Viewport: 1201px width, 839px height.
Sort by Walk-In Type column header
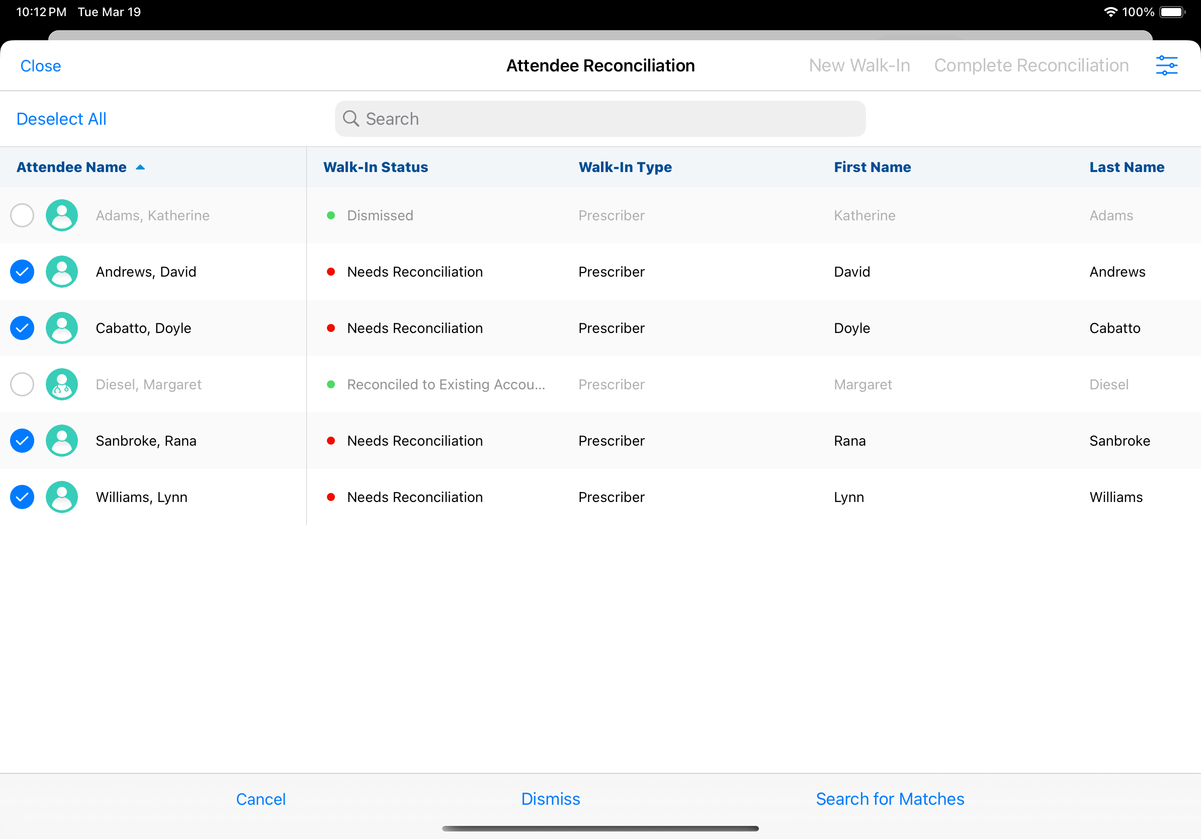click(625, 167)
